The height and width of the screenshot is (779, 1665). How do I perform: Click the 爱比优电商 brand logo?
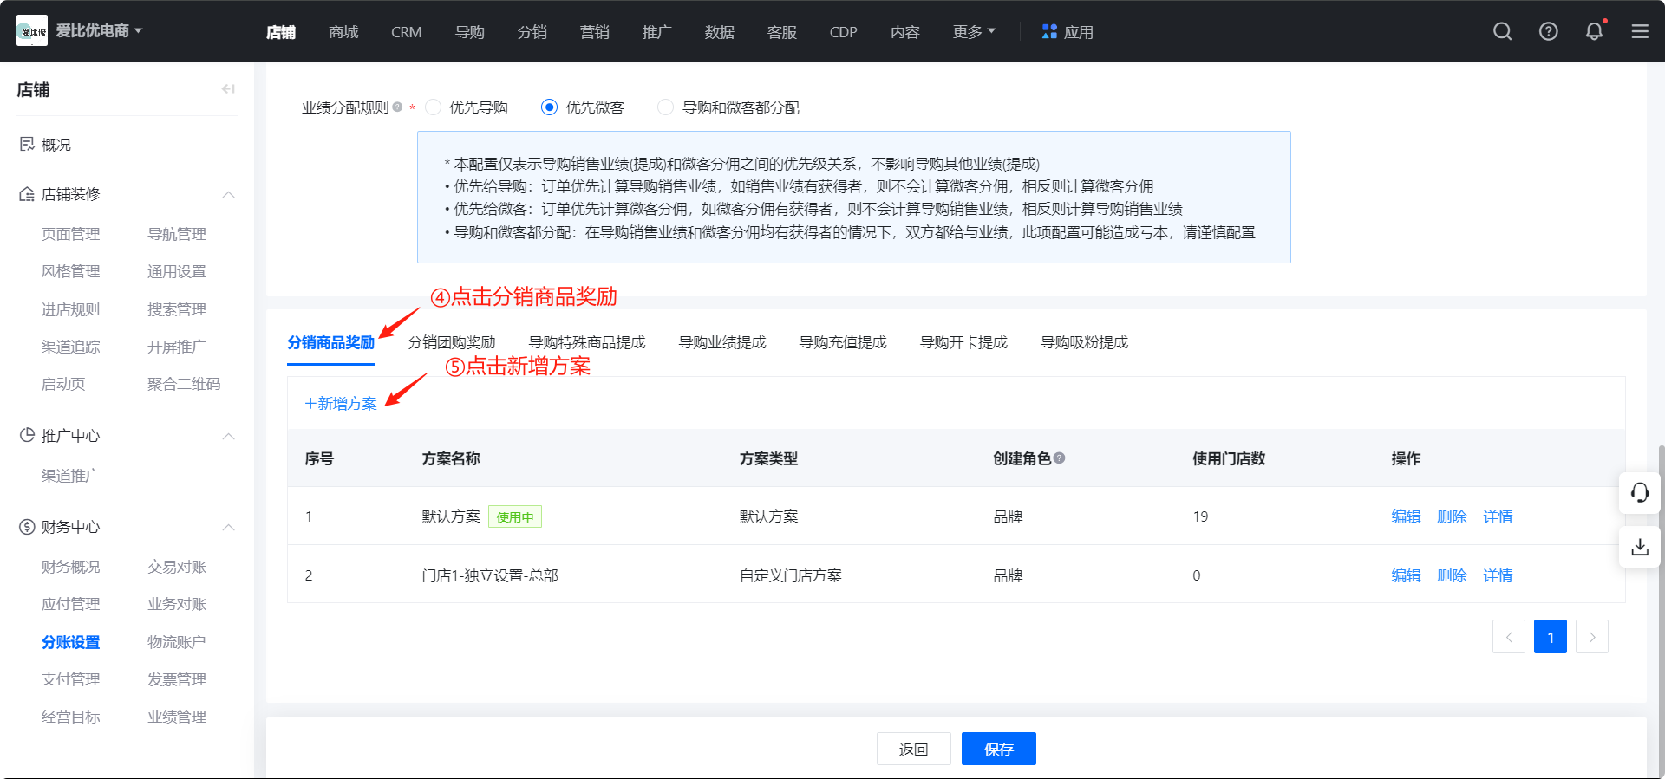pyautogui.click(x=32, y=31)
